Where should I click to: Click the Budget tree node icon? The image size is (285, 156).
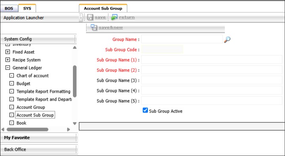coord(11,83)
